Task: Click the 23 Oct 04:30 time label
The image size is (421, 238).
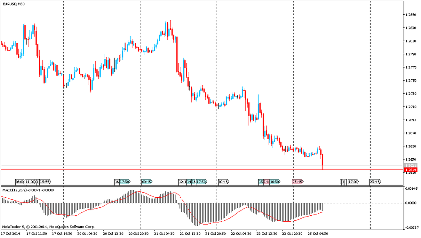Action: pyautogui.click(x=318, y=233)
